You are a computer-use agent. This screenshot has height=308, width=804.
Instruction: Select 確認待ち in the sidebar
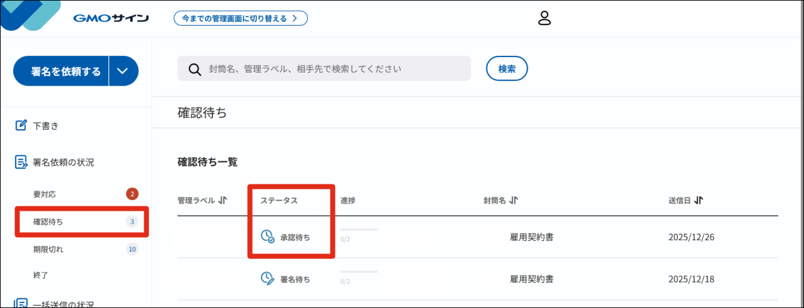(48, 221)
